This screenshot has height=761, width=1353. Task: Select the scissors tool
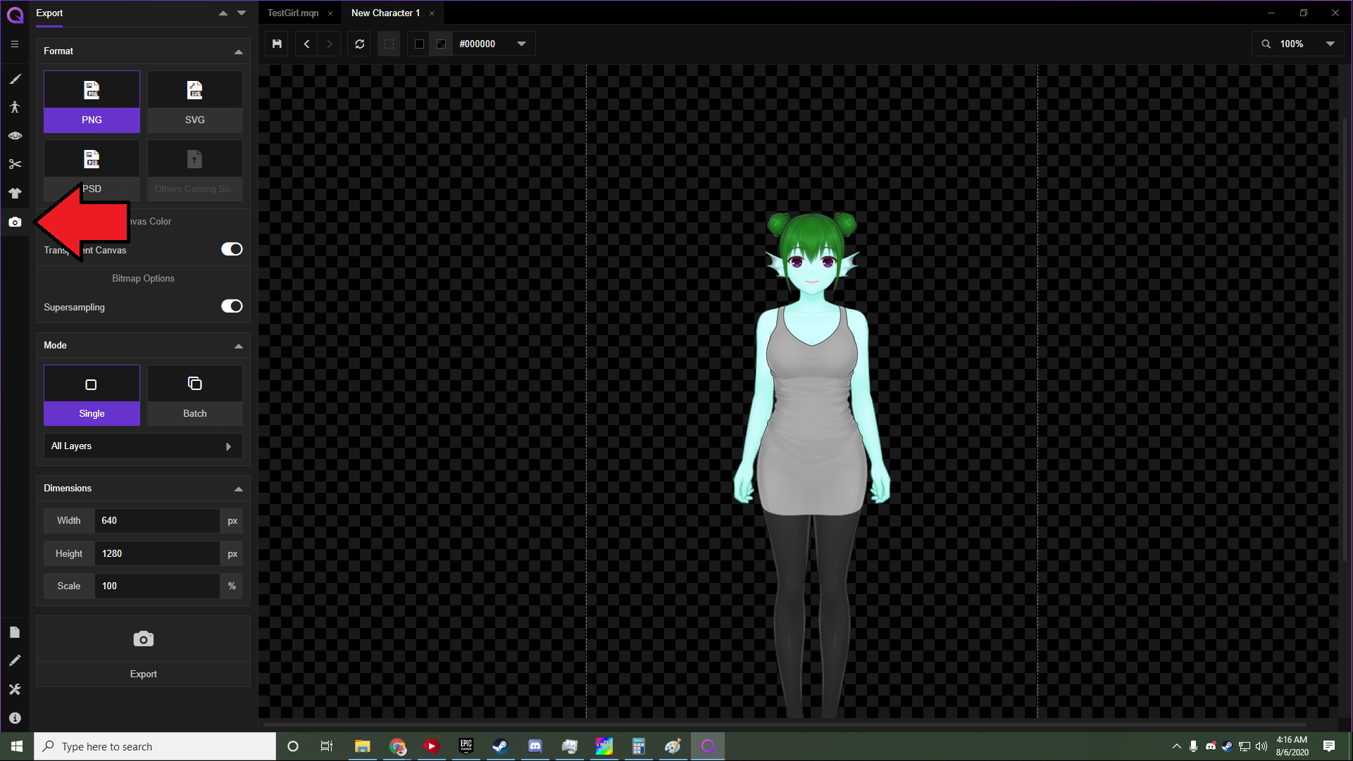click(x=15, y=164)
